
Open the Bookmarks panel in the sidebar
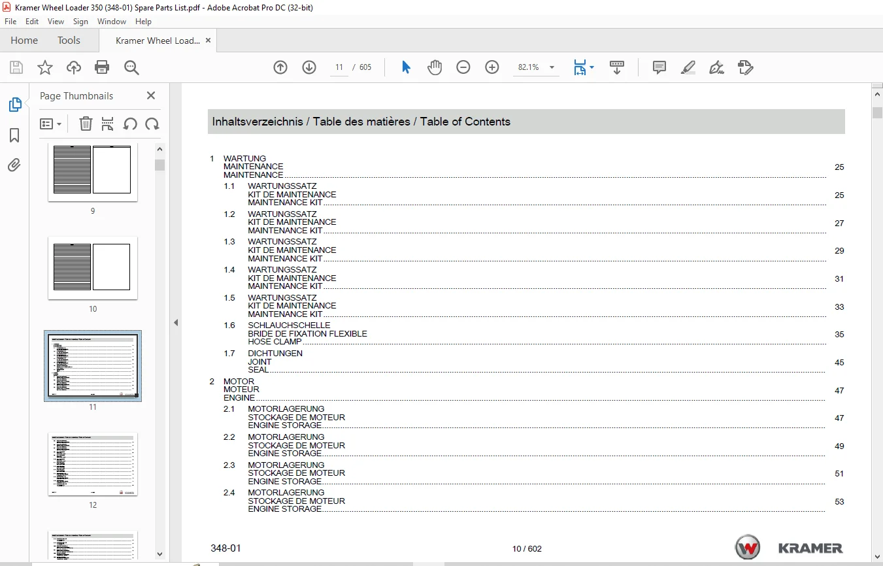click(14, 135)
